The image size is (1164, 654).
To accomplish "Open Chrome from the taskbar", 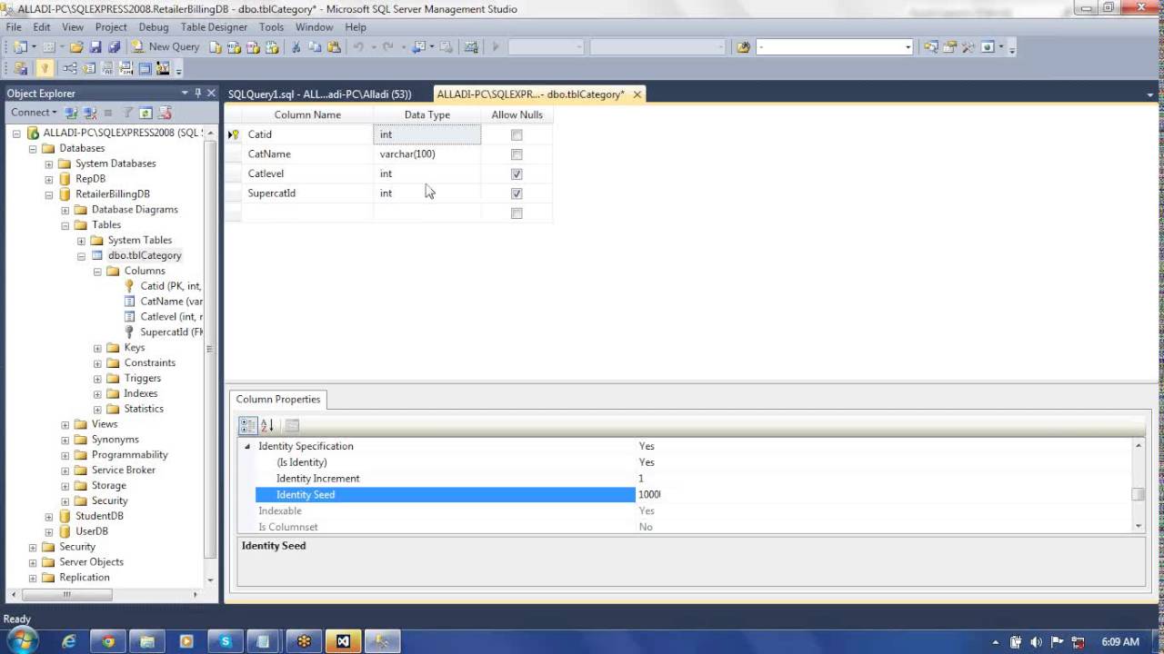I will coord(108,641).
